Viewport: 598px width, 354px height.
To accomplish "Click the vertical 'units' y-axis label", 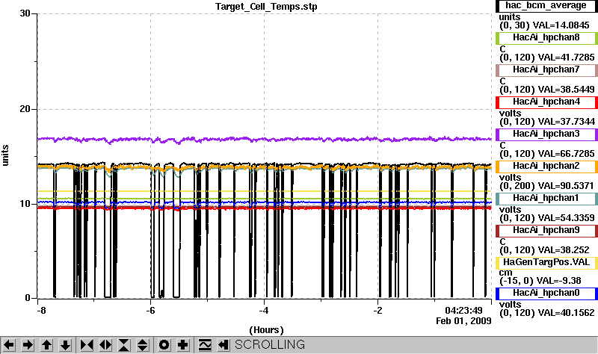I will [5, 155].
